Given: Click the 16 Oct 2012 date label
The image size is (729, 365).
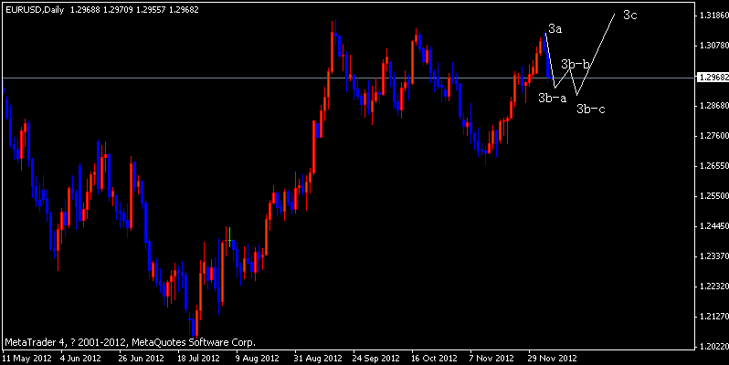Looking at the screenshot, I should pyautogui.click(x=434, y=359).
